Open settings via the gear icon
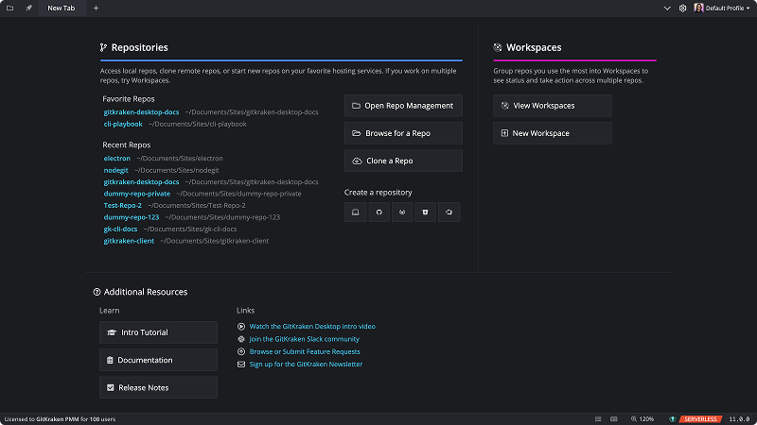The height and width of the screenshot is (425, 757). coord(683,8)
